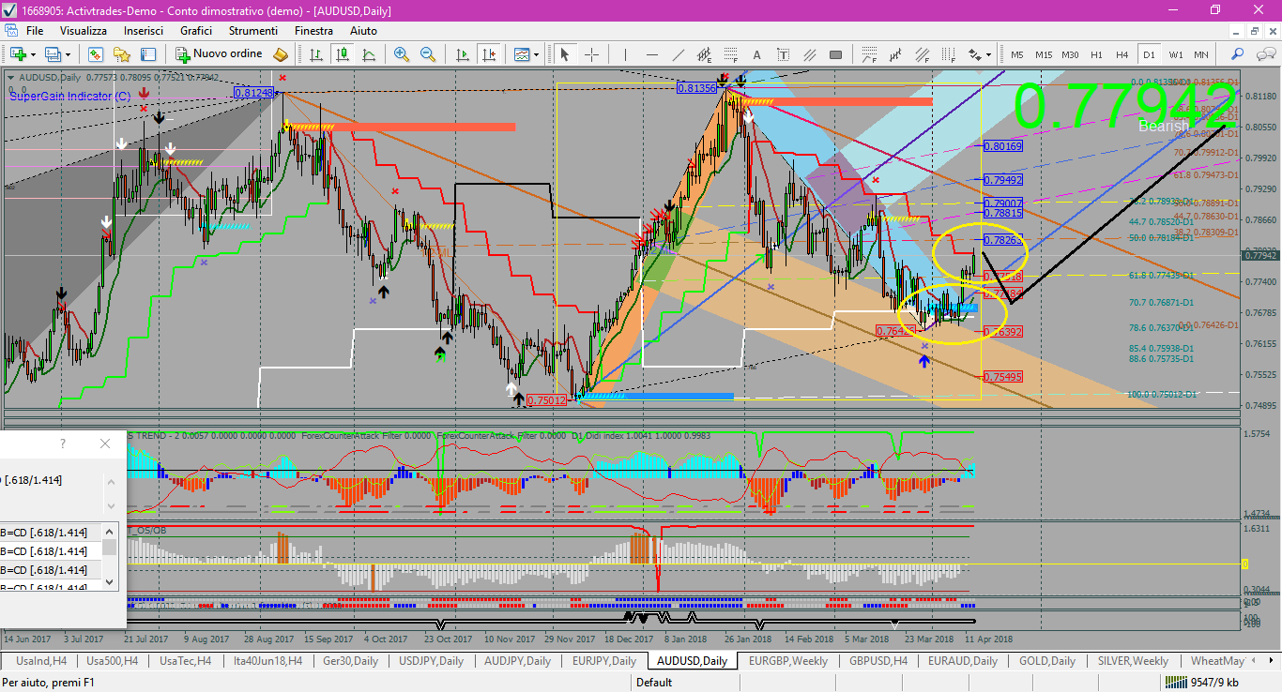Open the chat bubbles icon
The width and height of the screenshot is (1282, 692).
1264,54
